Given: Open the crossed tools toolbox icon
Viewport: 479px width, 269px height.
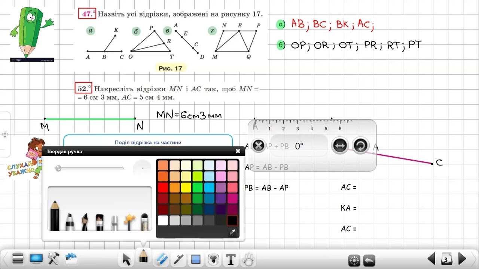Looking at the screenshot, I should point(54,258).
